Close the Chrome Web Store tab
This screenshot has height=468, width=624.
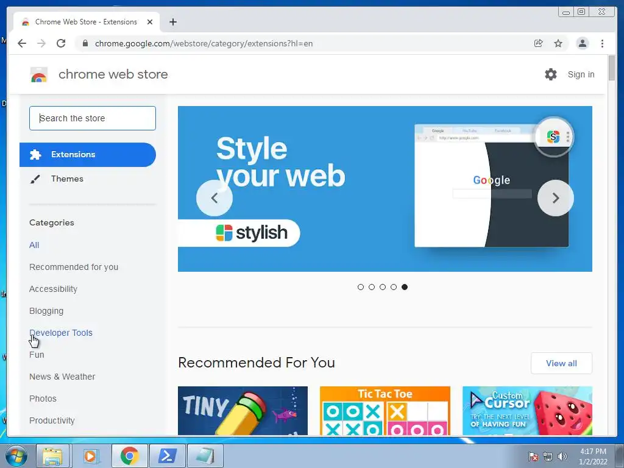tap(150, 22)
